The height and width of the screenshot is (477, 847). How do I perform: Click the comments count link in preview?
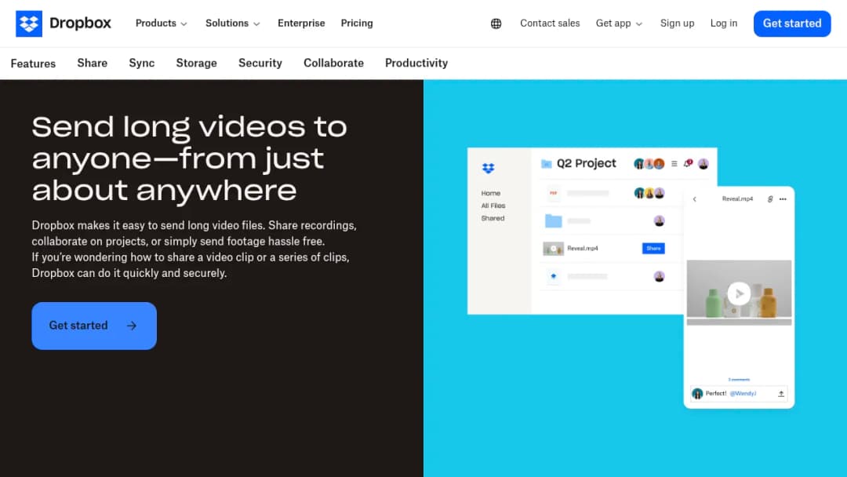739,380
